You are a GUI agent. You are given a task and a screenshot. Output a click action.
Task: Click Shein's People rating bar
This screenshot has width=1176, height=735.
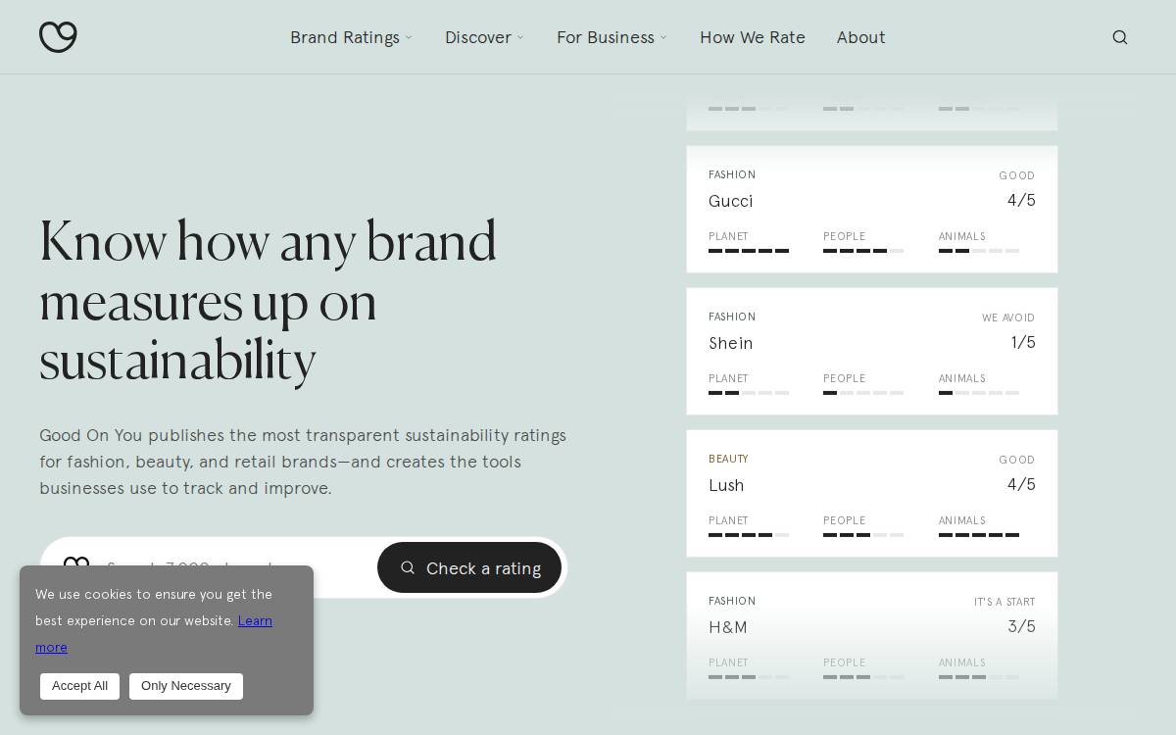point(863,393)
